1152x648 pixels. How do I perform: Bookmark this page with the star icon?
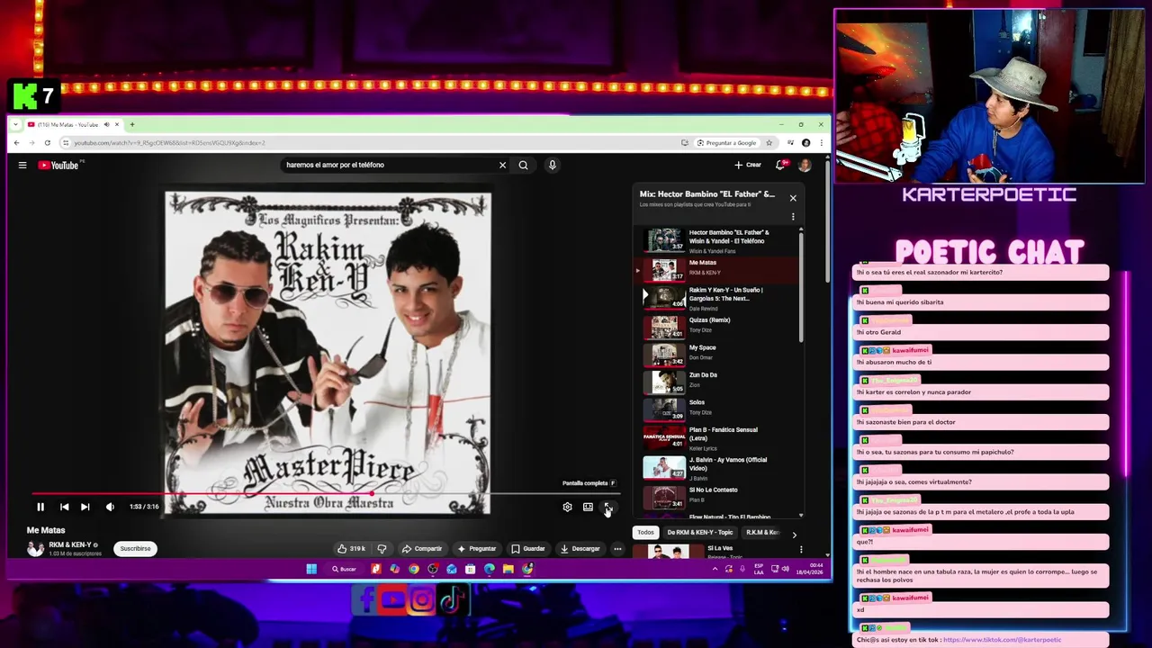point(769,143)
